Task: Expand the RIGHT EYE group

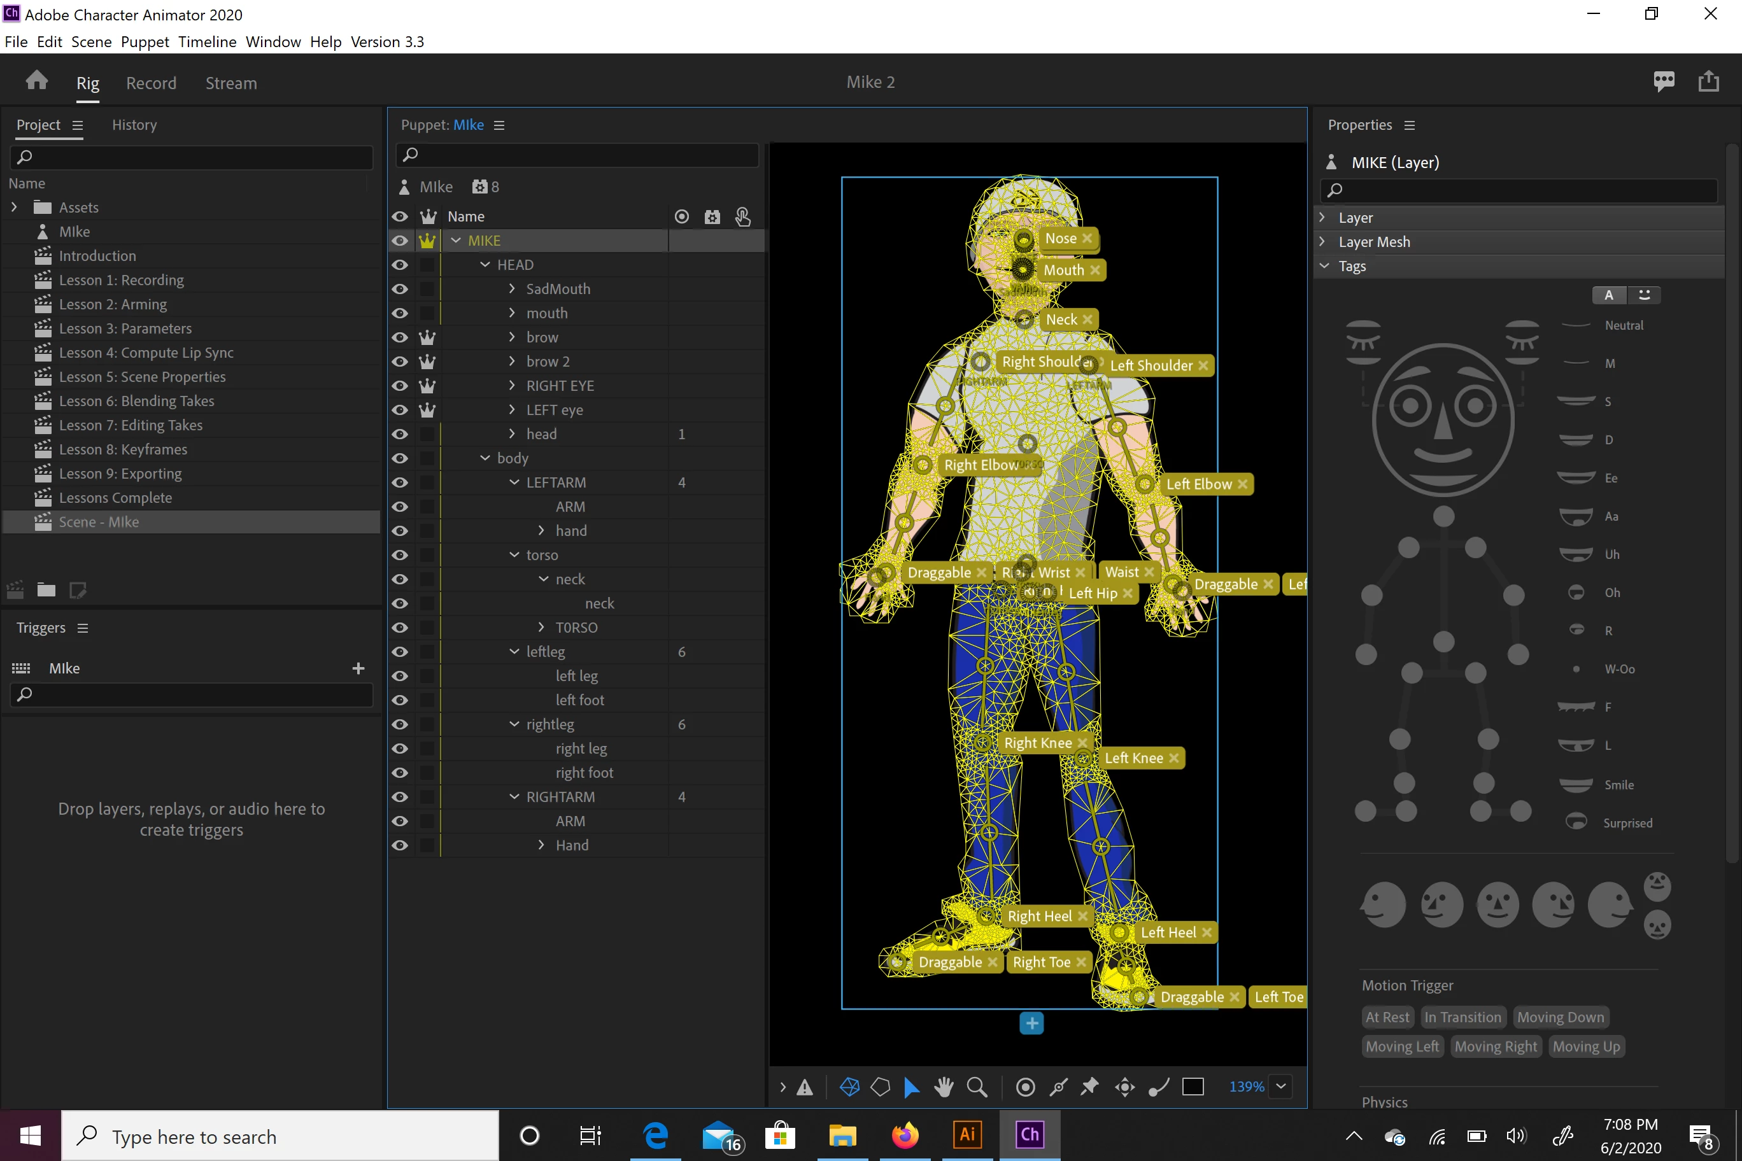Action: click(512, 385)
